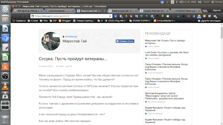223x125 pixels.
Task: Open the 'Мурчик' profile switcher
Action: click(217, 10)
